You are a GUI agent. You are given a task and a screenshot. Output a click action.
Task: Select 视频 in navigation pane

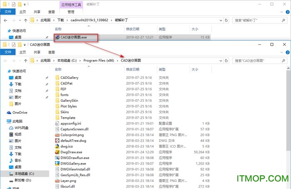click(x=18, y=134)
